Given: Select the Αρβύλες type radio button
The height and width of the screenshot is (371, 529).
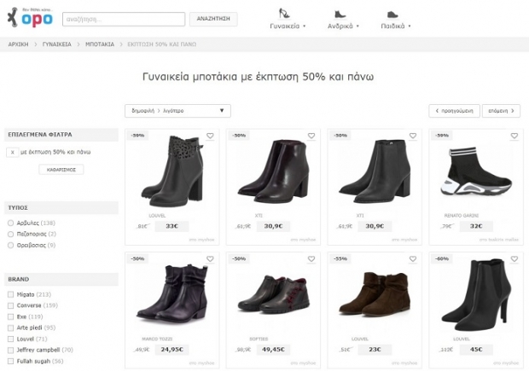Looking at the screenshot, I should click(10, 223).
